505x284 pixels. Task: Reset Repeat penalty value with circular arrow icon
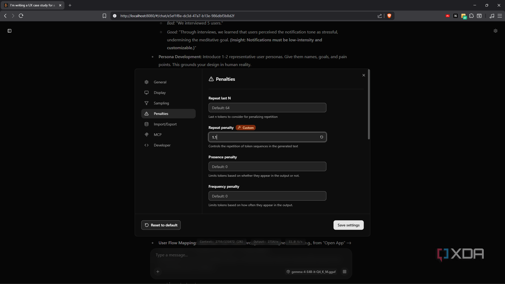point(322,137)
